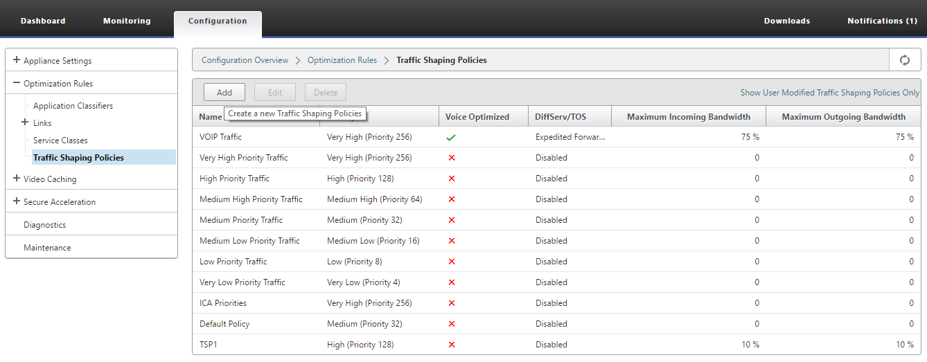The width and height of the screenshot is (927, 362).
Task: Expand Video Caching section
Action: point(17,179)
